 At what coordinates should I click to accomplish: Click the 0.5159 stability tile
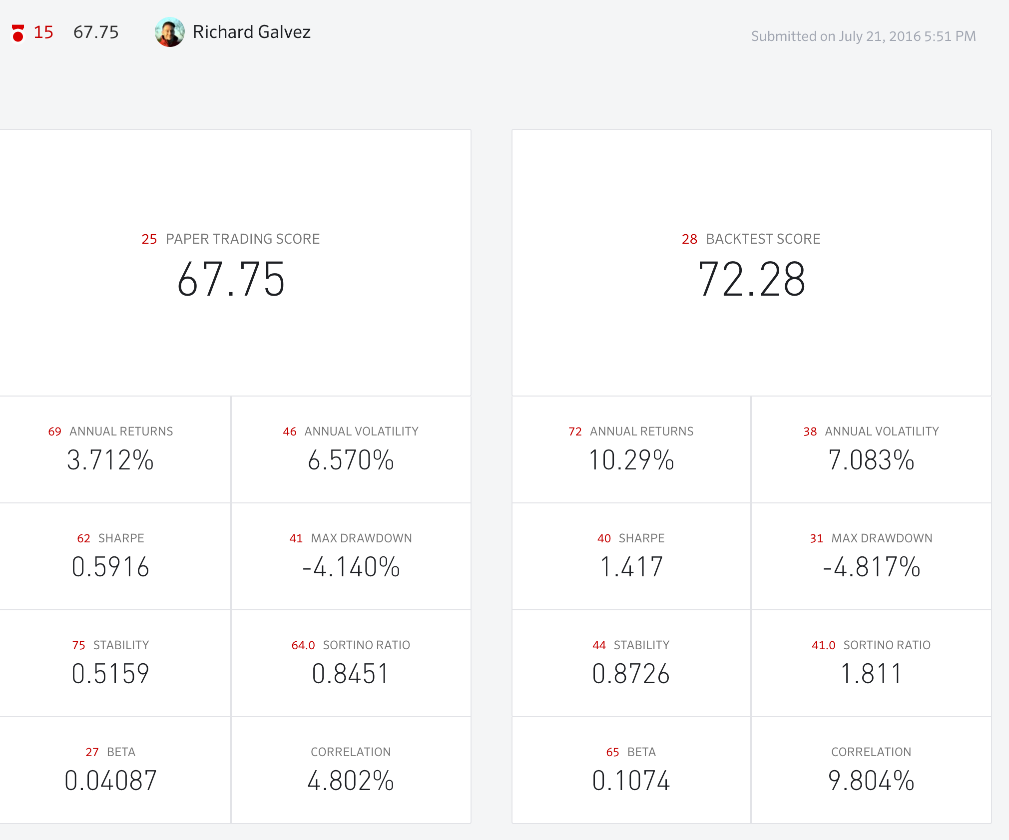110,663
